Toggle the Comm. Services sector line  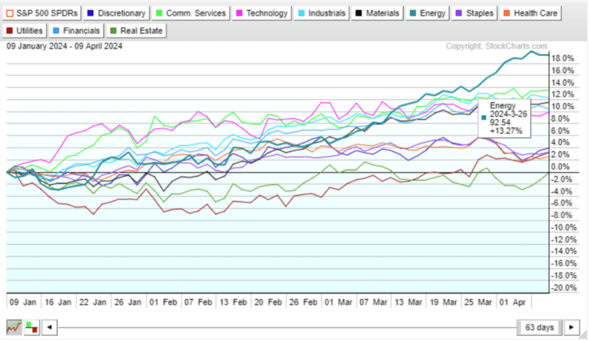(x=190, y=13)
